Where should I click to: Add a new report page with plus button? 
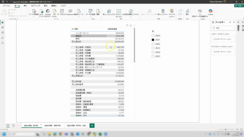click(92, 126)
